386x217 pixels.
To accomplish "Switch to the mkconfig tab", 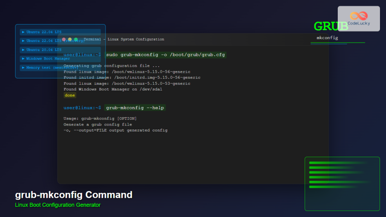I will point(328,38).
